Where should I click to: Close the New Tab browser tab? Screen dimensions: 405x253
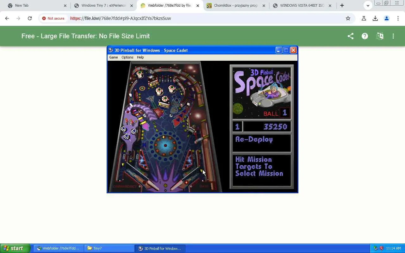[x=65, y=6]
